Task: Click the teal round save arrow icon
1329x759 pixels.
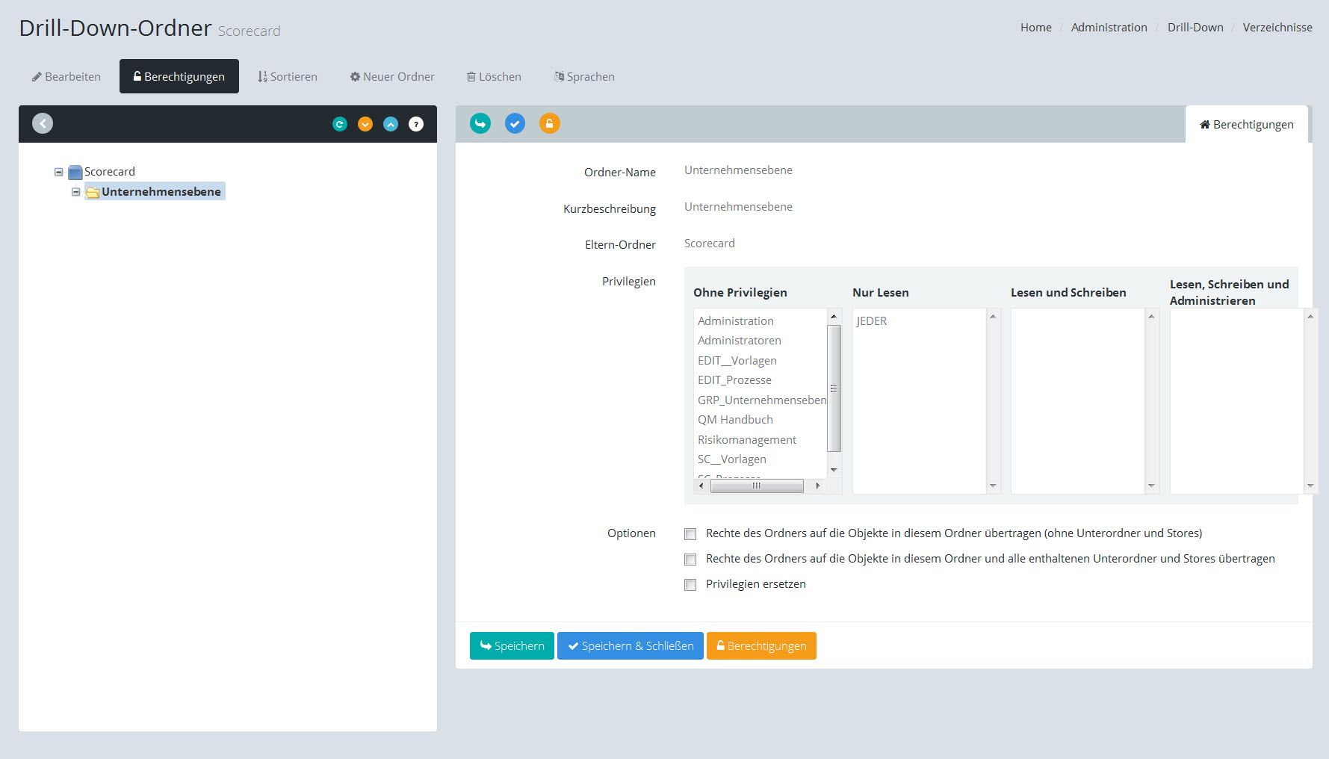Action: click(x=480, y=123)
